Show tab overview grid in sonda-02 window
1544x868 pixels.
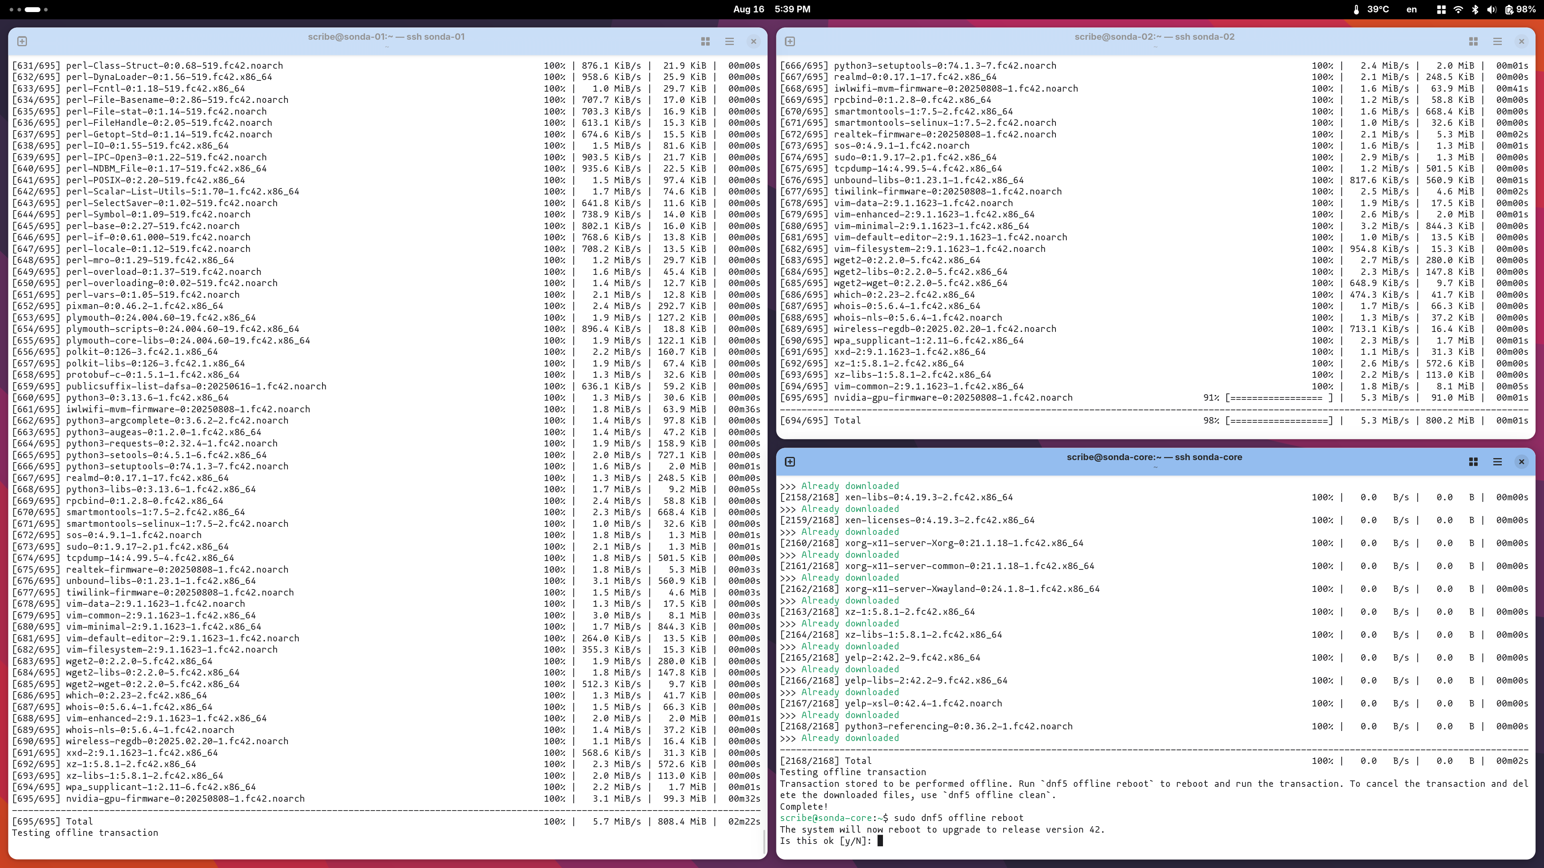[x=1473, y=41]
